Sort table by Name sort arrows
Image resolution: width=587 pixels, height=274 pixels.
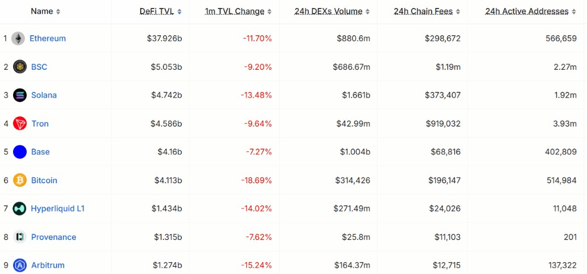click(58, 12)
